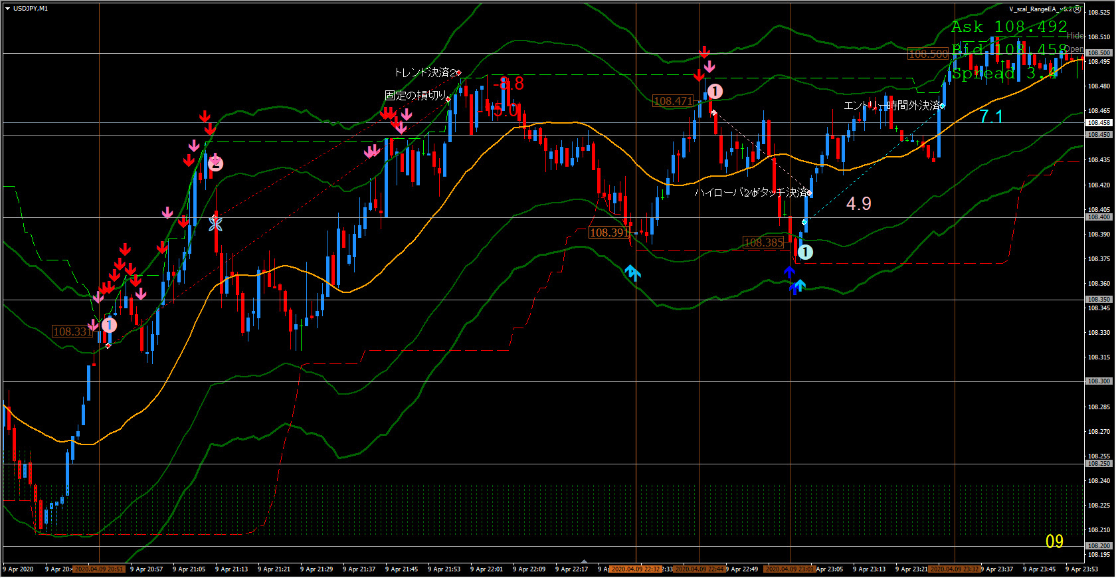Click the orange 108.471 price tag

(x=673, y=101)
